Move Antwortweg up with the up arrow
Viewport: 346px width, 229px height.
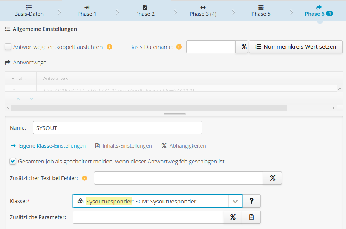pyautogui.click(x=18, y=99)
